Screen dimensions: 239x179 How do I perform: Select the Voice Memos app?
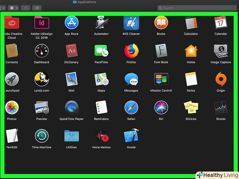click(101, 136)
